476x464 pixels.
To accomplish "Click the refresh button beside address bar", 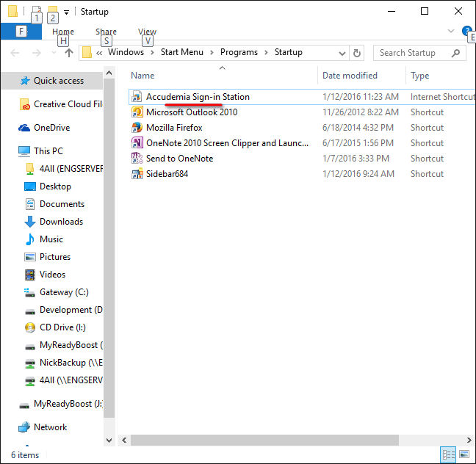I will (358, 53).
